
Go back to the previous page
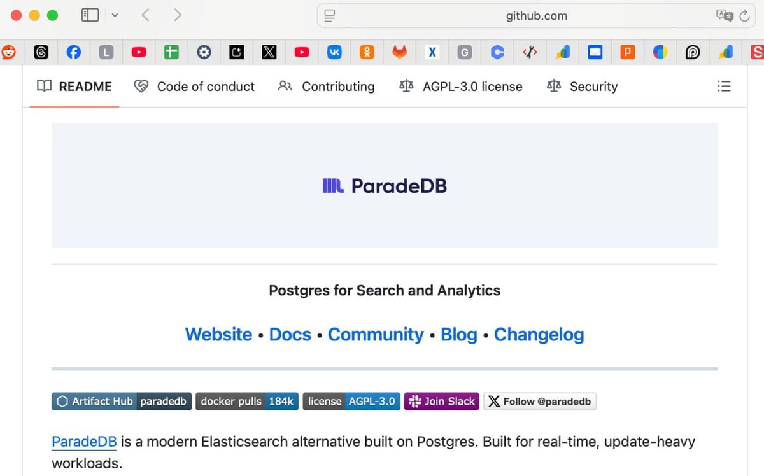click(146, 15)
